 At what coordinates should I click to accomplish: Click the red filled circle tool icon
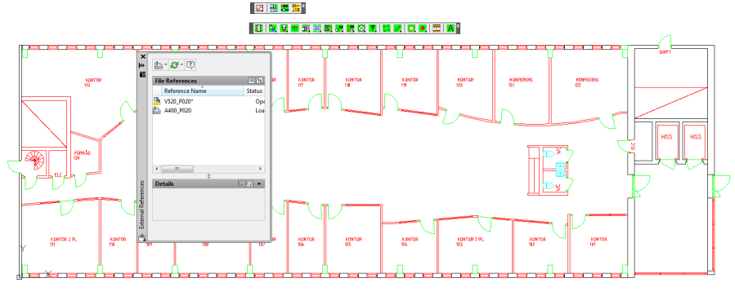click(x=423, y=29)
